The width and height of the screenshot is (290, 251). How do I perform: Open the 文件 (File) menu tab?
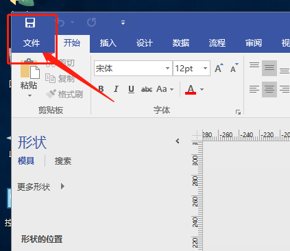pyautogui.click(x=32, y=43)
